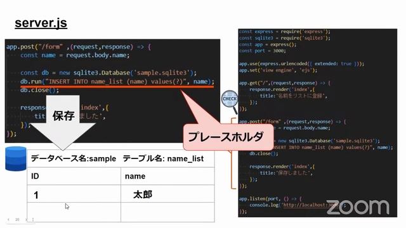This screenshot has height=228, width=406.
Task: Click the app.get("/" line in right code
Action: coord(285,83)
